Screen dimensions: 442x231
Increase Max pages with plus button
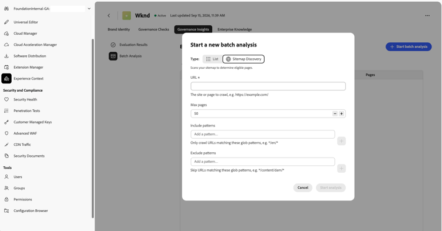click(x=341, y=113)
